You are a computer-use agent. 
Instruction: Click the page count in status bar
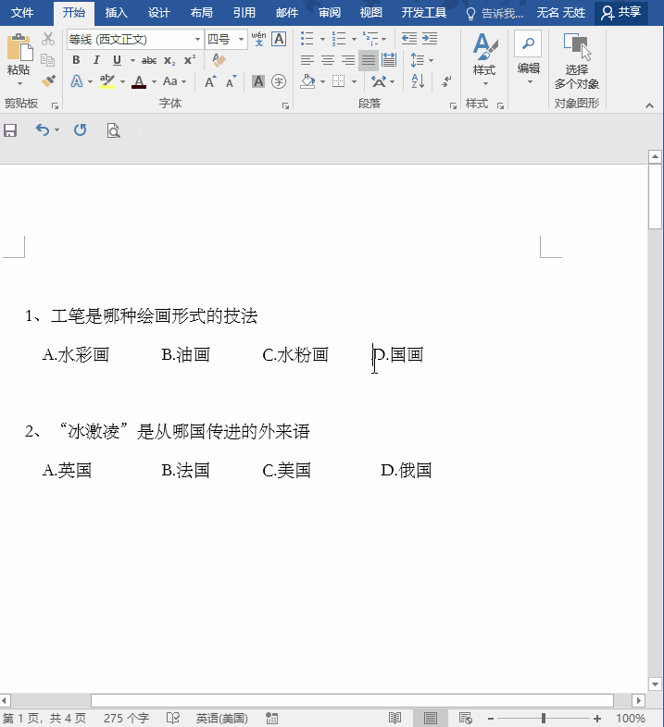[x=44, y=719]
